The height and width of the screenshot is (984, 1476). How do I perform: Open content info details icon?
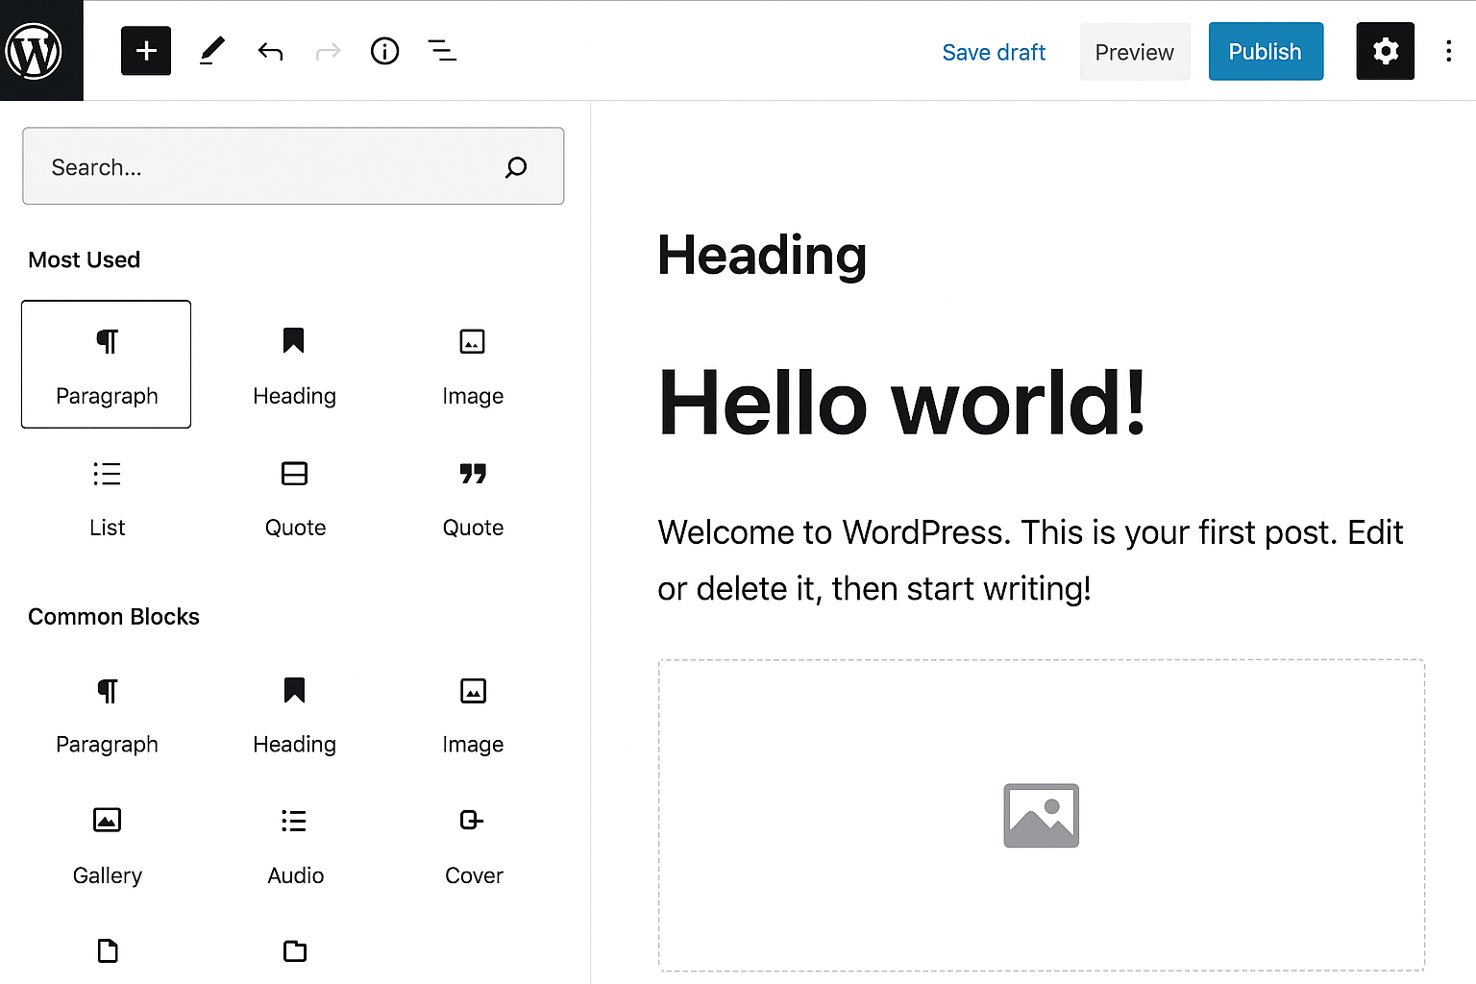(384, 51)
